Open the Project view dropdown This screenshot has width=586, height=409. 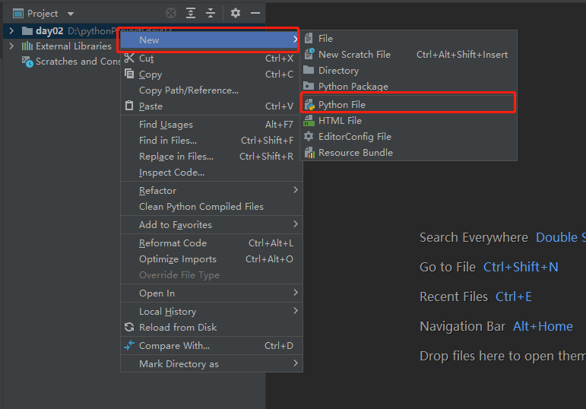tap(71, 14)
